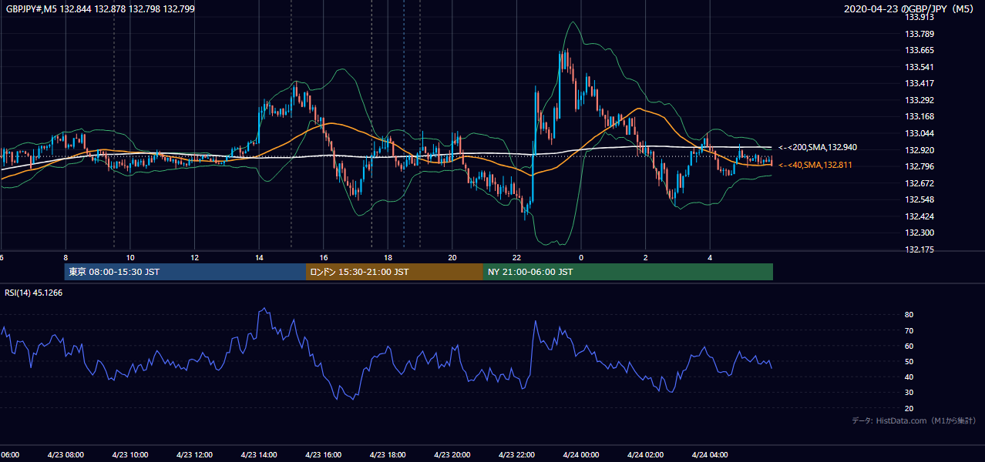Screen dimensions: 985x462
Task: Click date axis label 4/24 02:00
Action: 645,455
